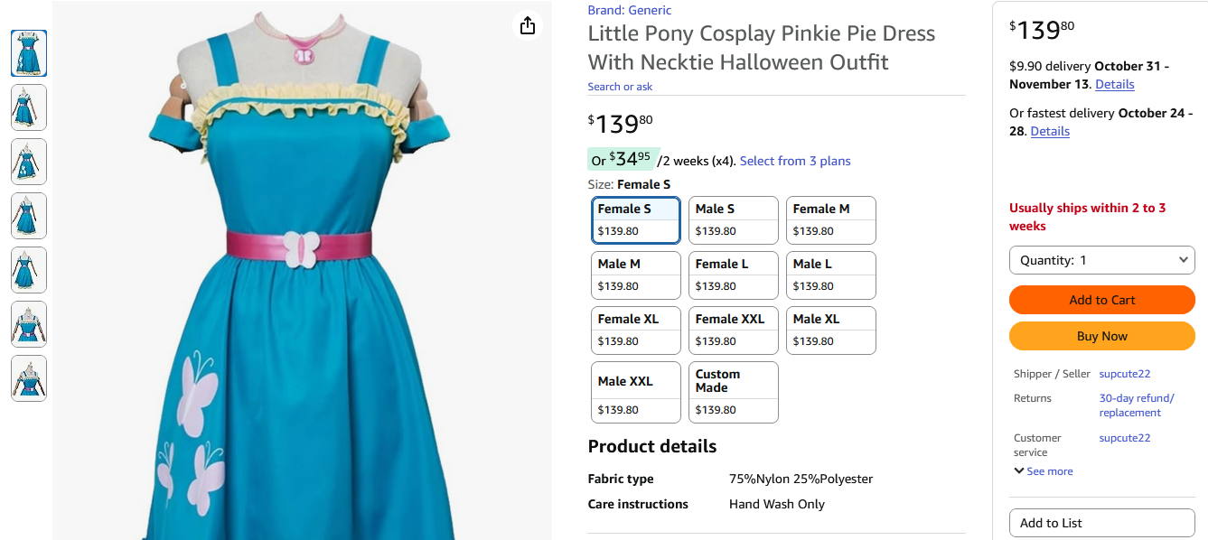Click the Brand: Generic link
Image resolution: width=1208 pixels, height=540 pixels.
[x=630, y=10]
